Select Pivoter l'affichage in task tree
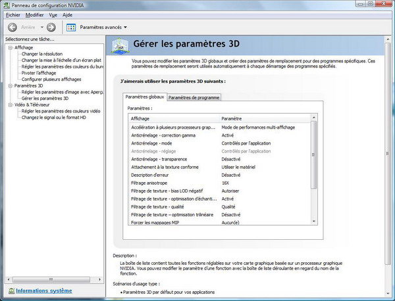This screenshot has width=395, height=301. coord(39,73)
